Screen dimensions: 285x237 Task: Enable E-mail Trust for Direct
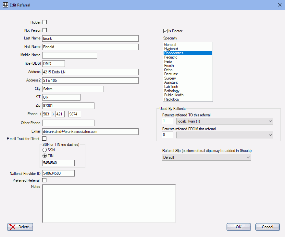(x=44, y=138)
